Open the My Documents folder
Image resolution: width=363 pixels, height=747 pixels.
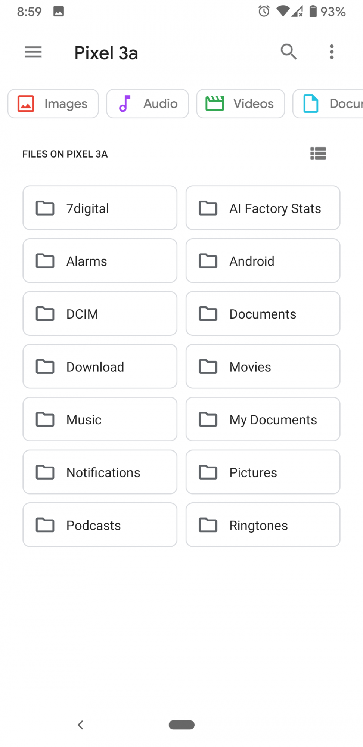pos(263,419)
